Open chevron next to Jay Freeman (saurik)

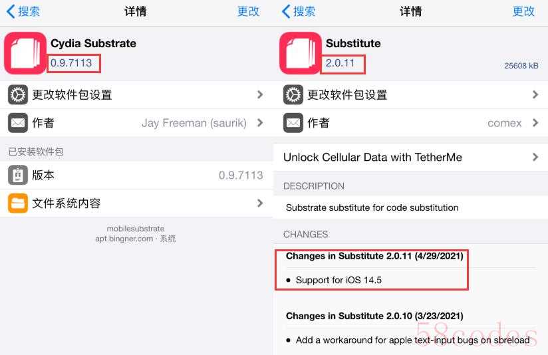click(x=260, y=122)
